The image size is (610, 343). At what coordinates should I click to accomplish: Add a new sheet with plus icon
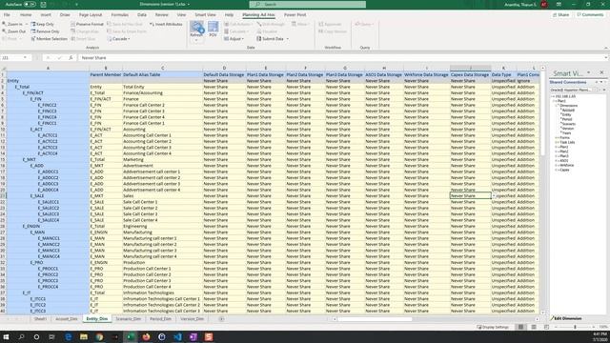click(x=221, y=319)
